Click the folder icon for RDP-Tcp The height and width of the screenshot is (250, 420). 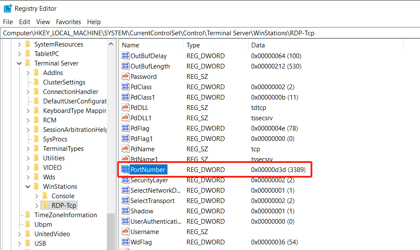click(45, 206)
